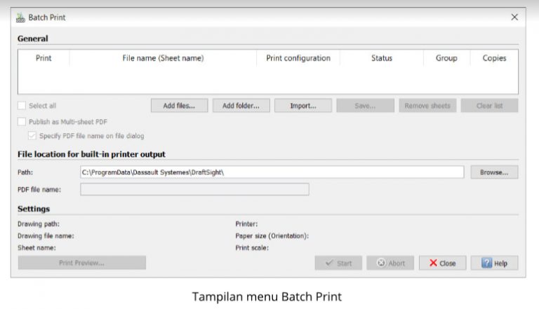Click the Sheet name: label
The image size is (539, 309).
pyautogui.click(x=36, y=248)
